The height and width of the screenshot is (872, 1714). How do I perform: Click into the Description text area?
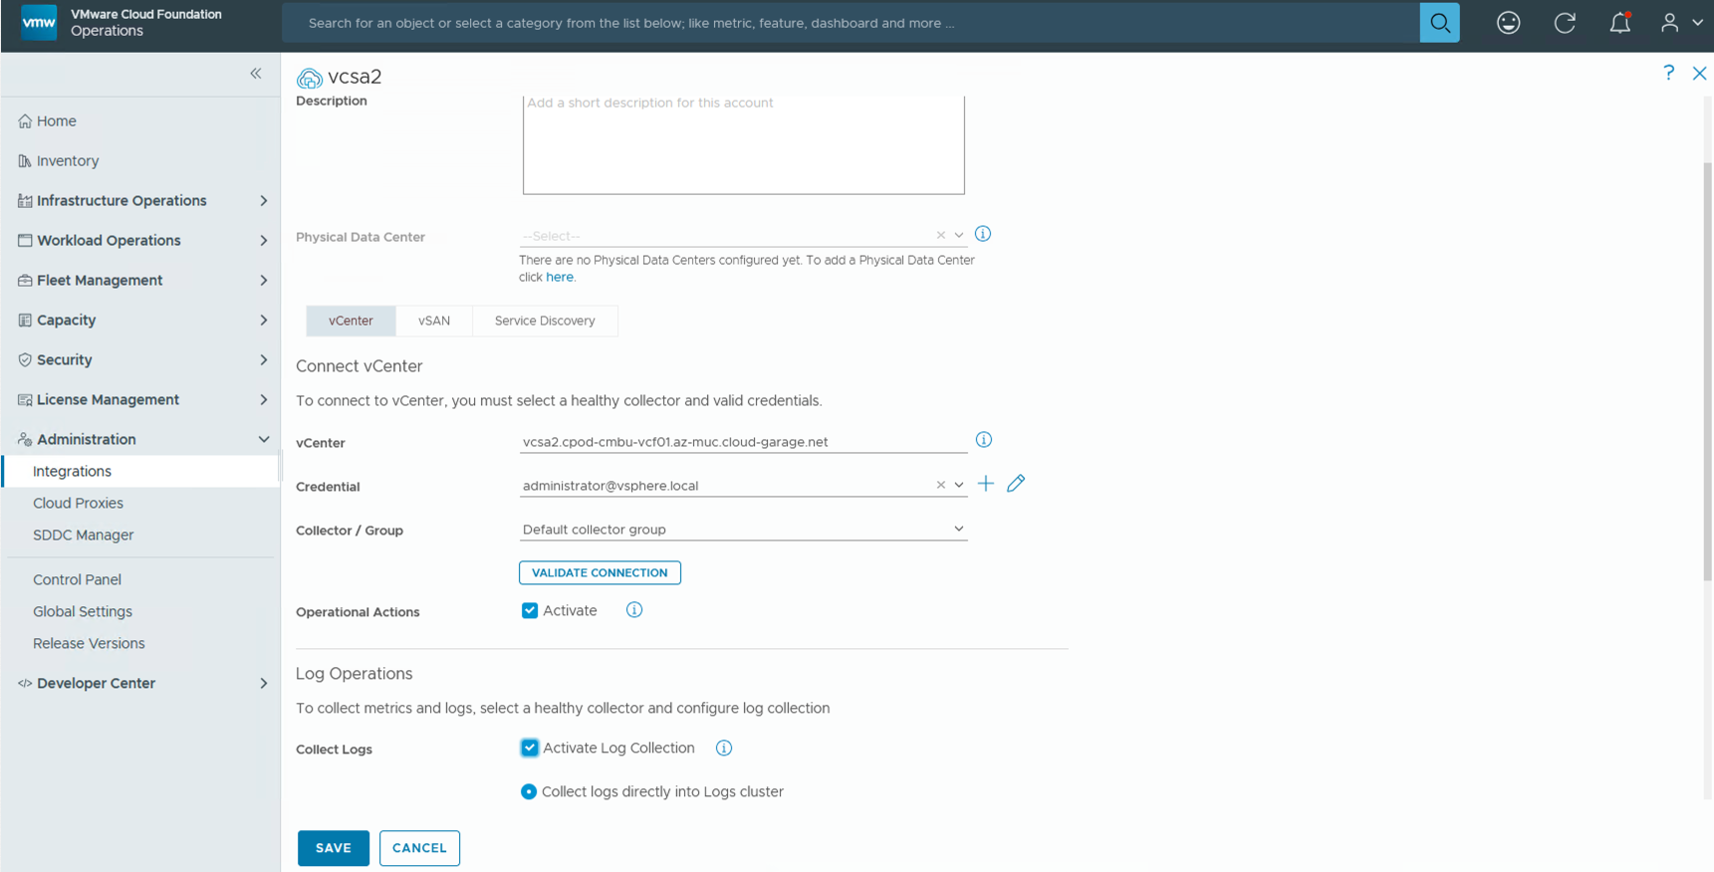pos(743,145)
